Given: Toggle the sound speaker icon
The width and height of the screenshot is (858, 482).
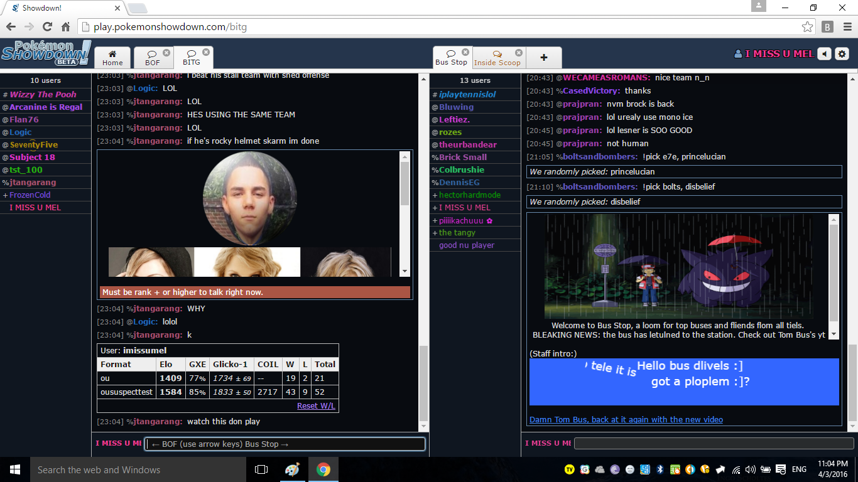Looking at the screenshot, I should tap(823, 54).
